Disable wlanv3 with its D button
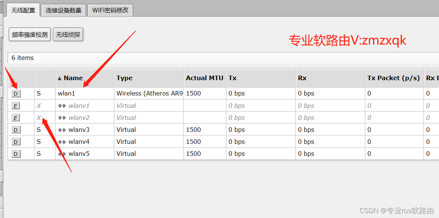Viewport: 439px width, 218px height. pos(16,130)
